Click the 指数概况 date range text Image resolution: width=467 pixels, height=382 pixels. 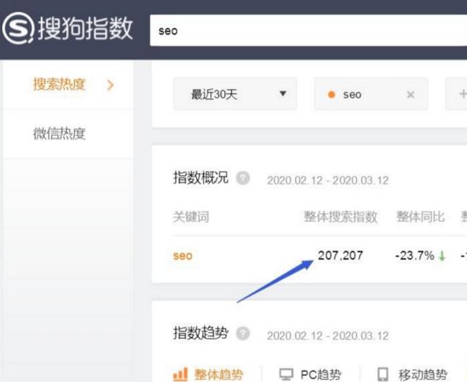[327, 180]
